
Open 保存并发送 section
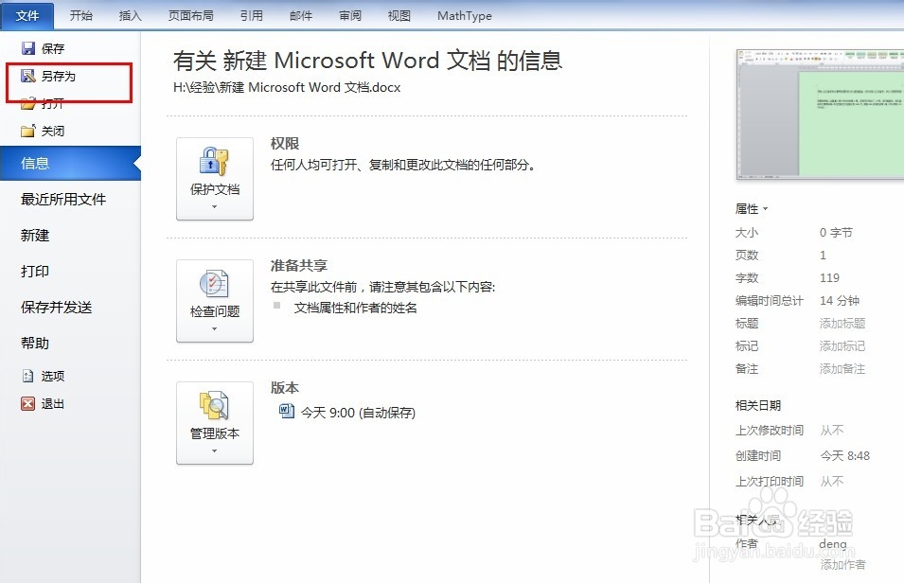coord(57,308)
